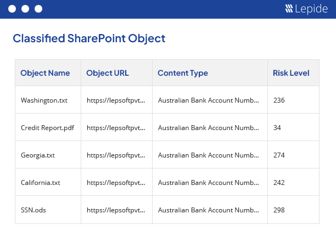The image size is (336, 236).
Task: Click the content type of Credit Report.pdf
Action: coord(209,128)
